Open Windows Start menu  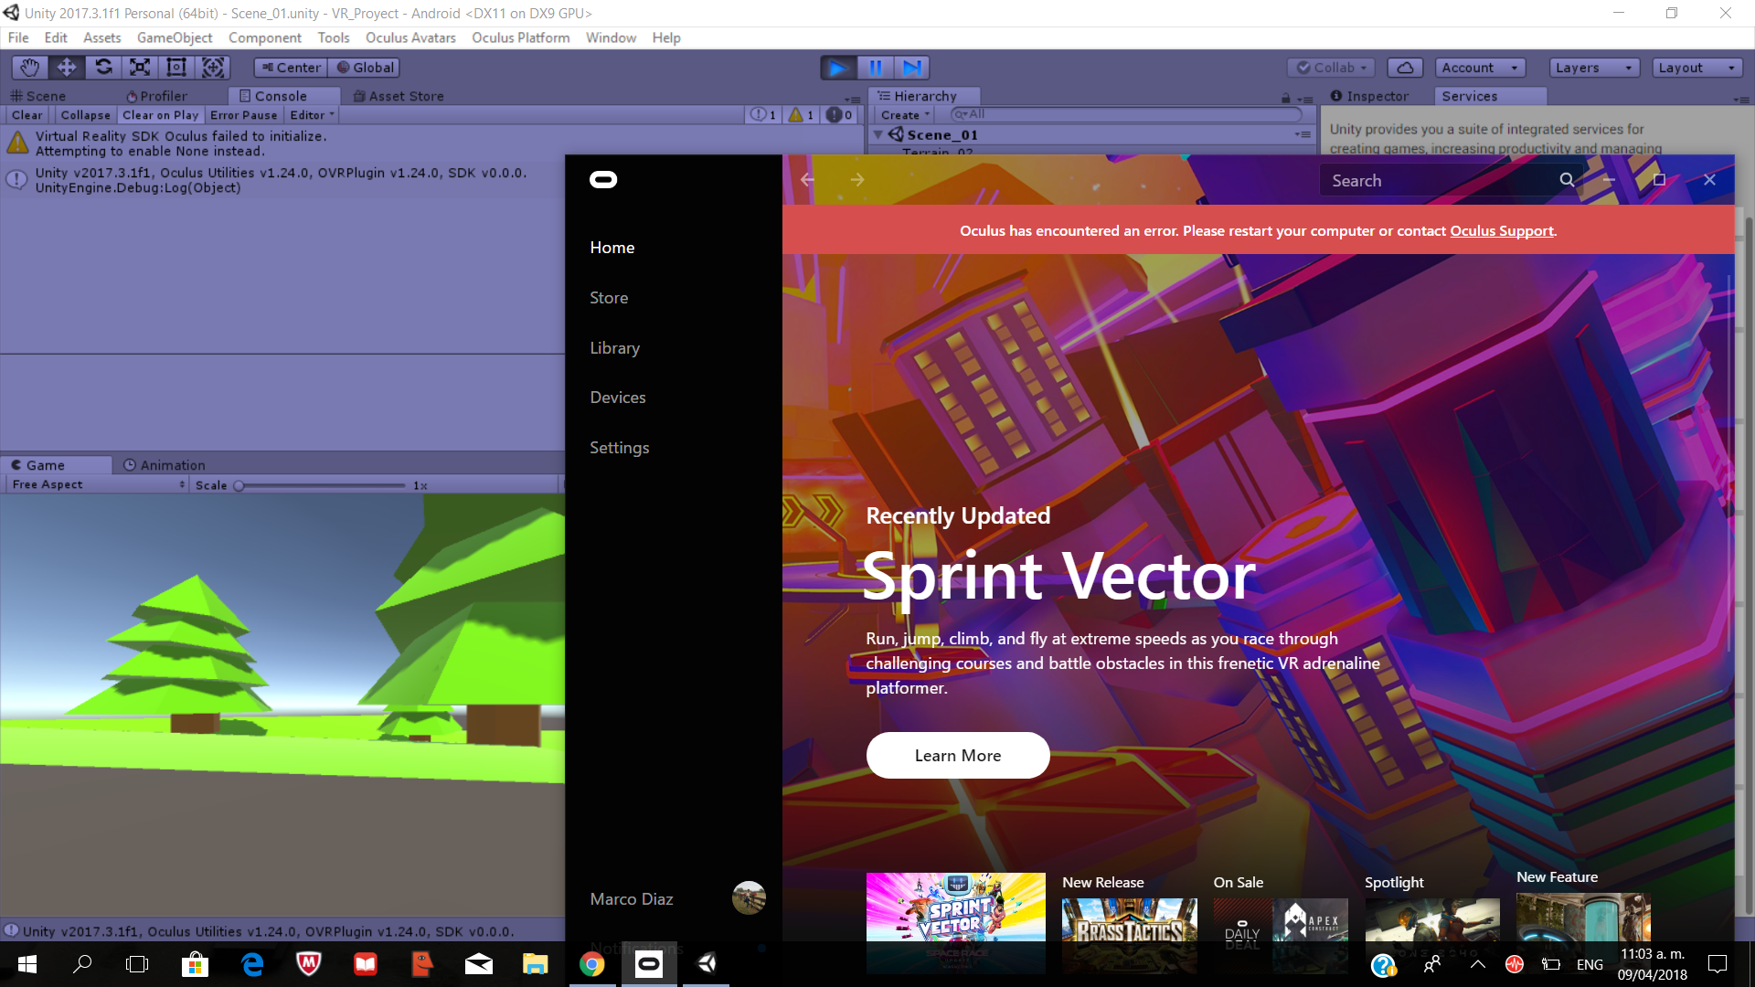click(27, 964)
